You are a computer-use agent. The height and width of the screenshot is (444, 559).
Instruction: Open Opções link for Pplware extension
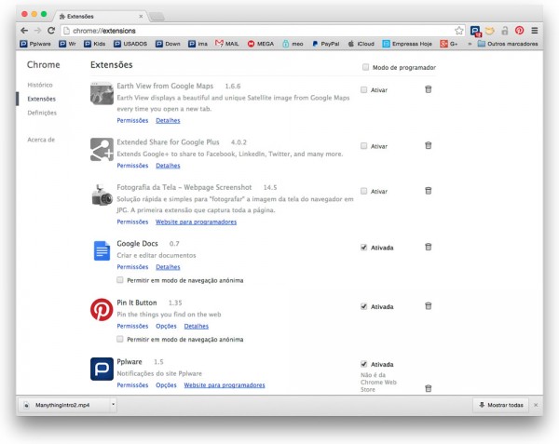[x=166, y=385]
